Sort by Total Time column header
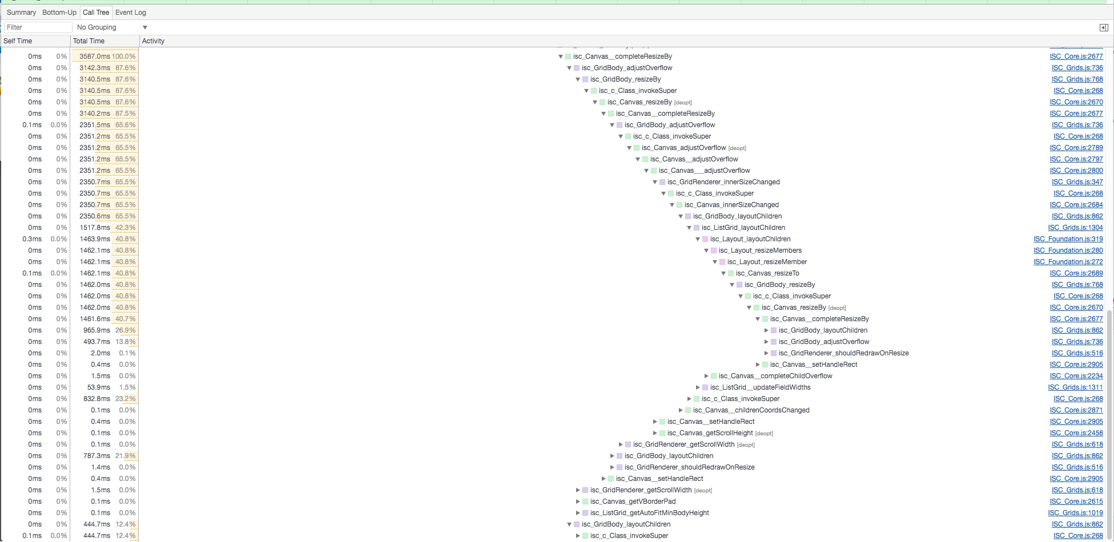This screenshot has width=1114, height=542. (89, 41)
